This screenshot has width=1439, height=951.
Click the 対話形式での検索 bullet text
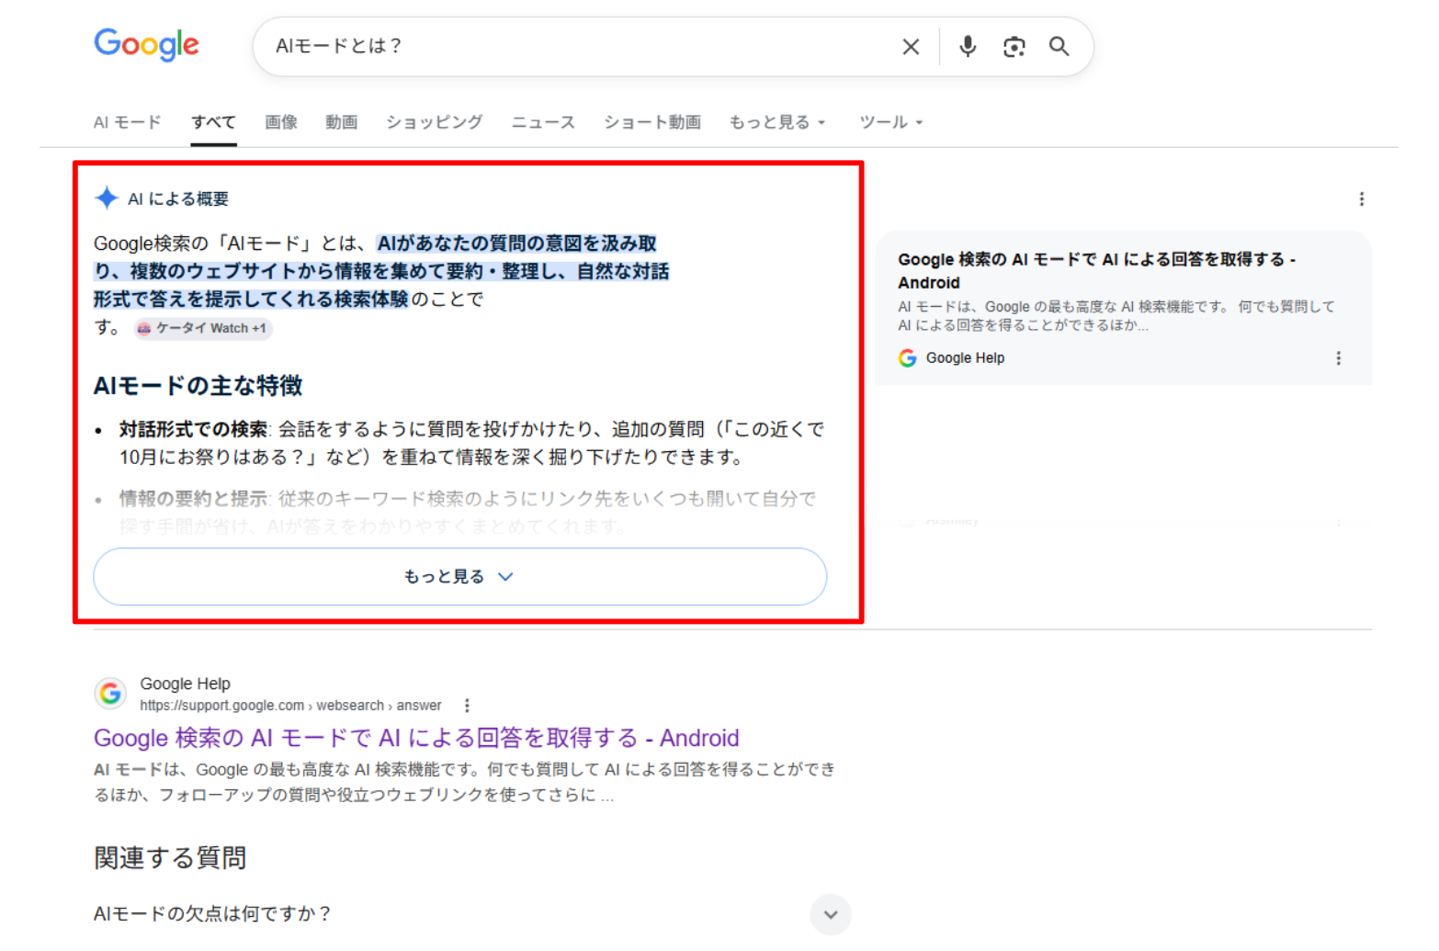click(x=471, y=443)
